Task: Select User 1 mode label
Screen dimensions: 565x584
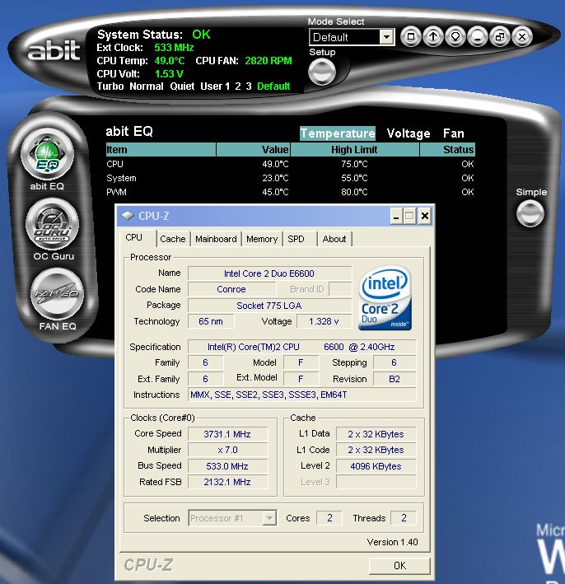Action: coord(215,86)
